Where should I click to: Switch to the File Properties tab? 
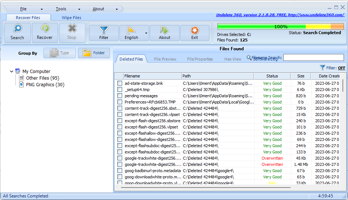tap(200, 59)
